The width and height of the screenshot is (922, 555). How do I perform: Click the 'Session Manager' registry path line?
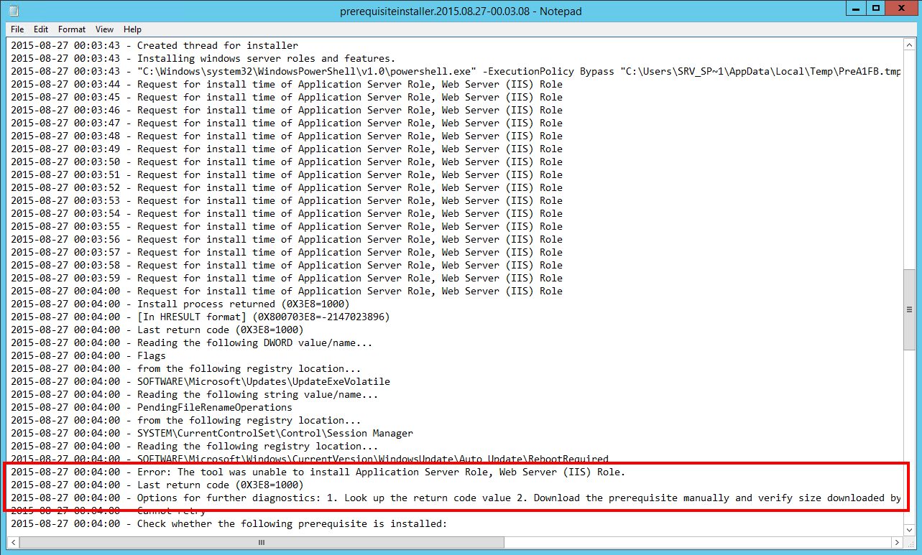212,433
